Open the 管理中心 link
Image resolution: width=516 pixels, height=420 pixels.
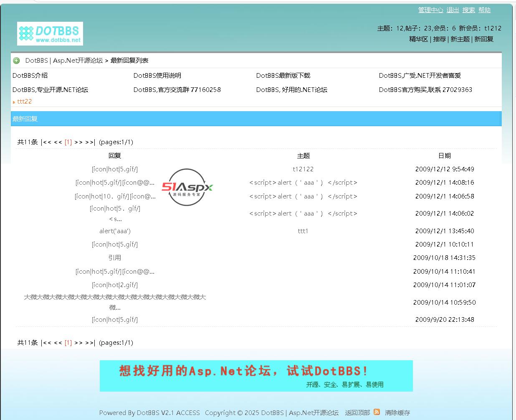(430, 10)
